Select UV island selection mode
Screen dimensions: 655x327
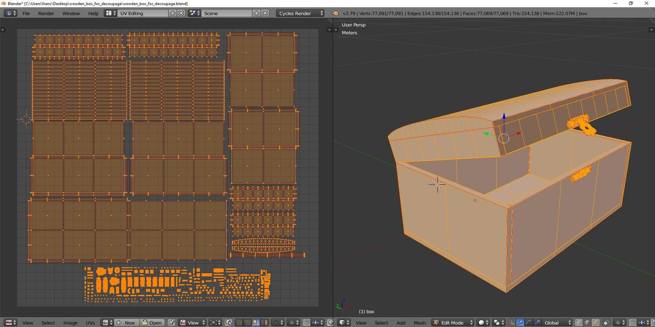coord(264,323)
